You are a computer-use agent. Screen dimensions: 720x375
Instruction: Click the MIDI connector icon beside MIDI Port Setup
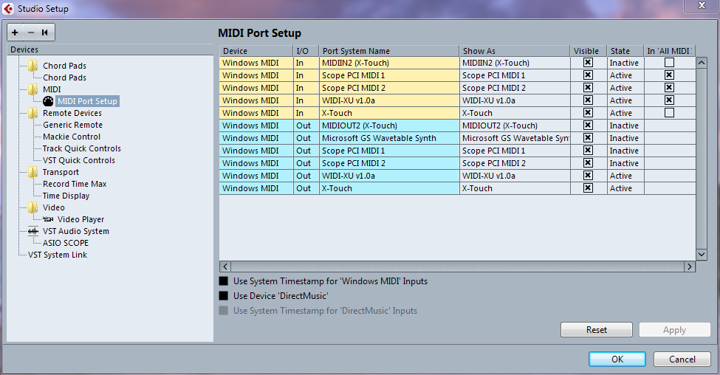(48, 101)
